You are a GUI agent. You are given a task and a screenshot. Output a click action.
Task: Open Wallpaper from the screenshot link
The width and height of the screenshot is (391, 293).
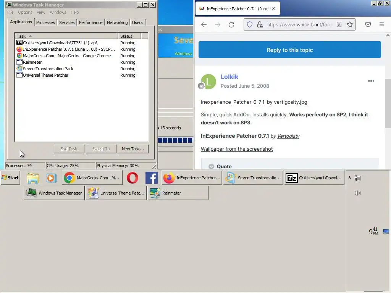point(237,149)
